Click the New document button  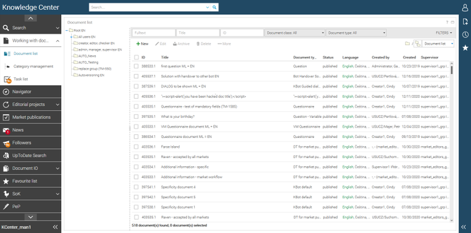click(142, 44)
